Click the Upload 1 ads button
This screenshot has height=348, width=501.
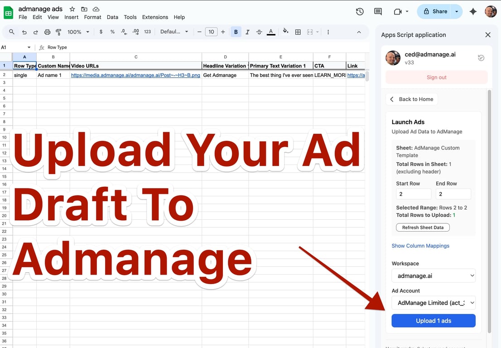(x=434, y=321)
